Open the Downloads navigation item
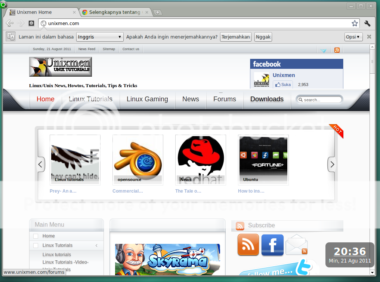Viewport: 380px width, 282px height. point(267,99)
